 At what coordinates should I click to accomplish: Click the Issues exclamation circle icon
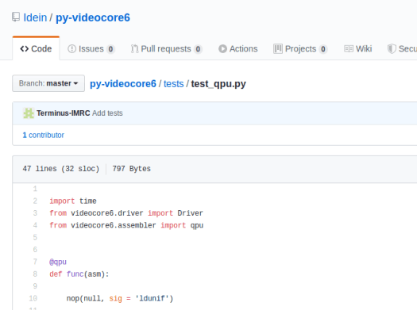(x=71, y=49)
